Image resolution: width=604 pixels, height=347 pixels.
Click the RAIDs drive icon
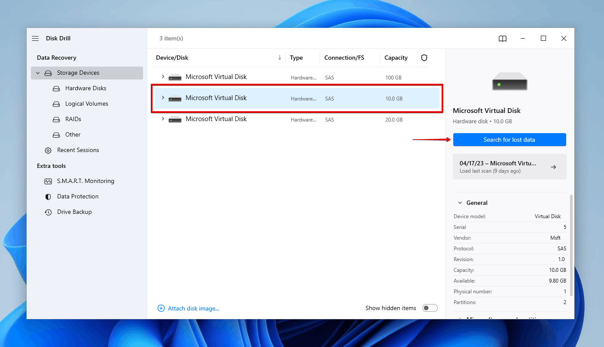[56, 119]
